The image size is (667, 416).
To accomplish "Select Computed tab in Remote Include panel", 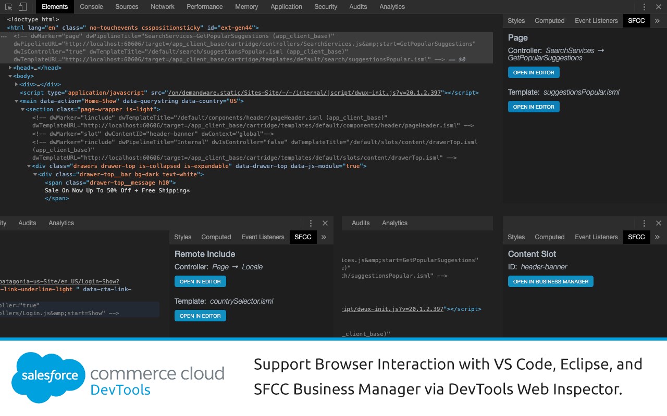I will (x=216, y=237).
